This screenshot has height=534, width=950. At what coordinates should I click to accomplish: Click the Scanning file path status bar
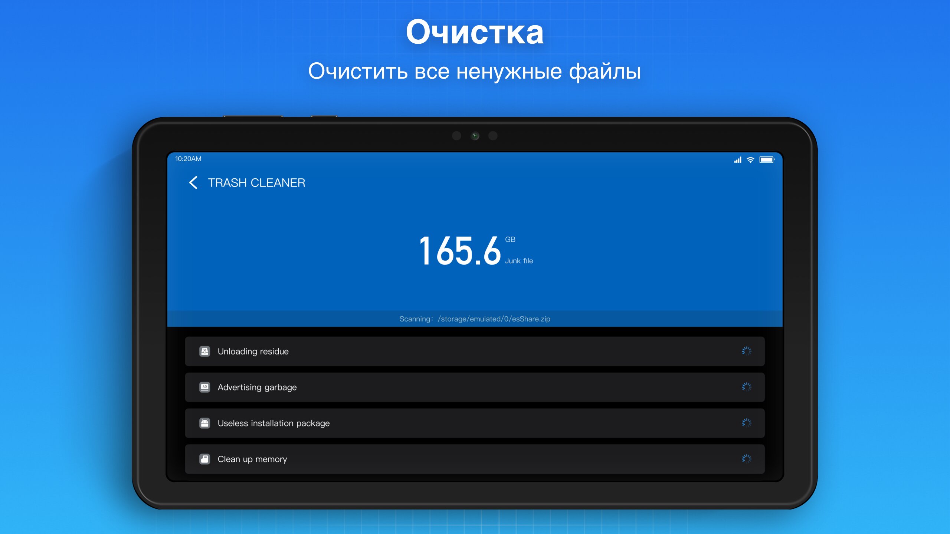point(475,319)
